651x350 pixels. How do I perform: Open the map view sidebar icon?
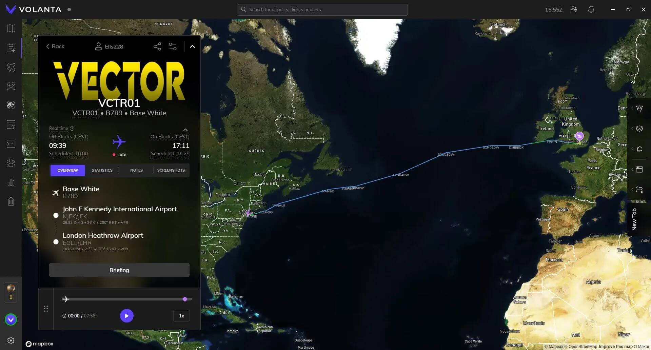(11, 28)
